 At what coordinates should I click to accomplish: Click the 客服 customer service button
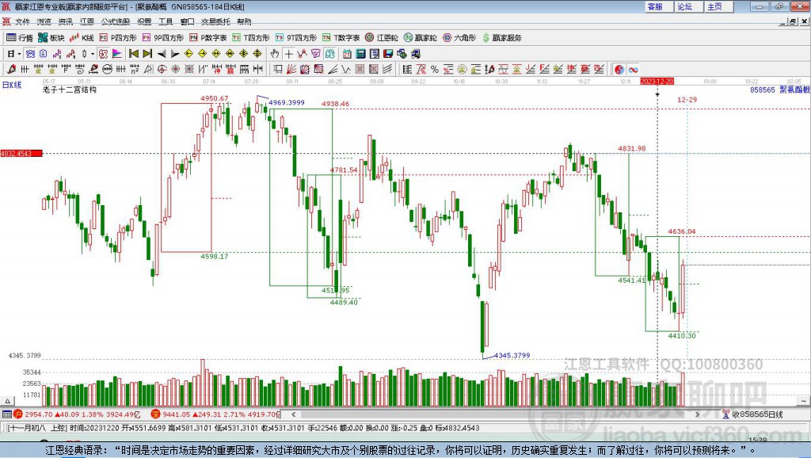click(x=658, y=6)
